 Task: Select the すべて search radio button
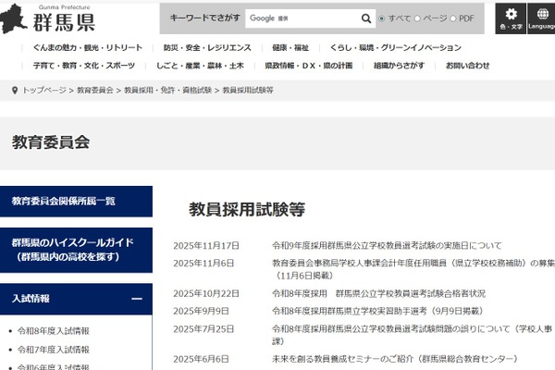click(x=381, y=18)
